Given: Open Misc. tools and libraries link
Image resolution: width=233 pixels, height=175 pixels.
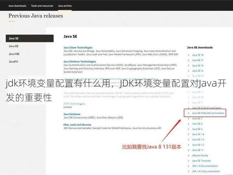Looking at the screenshot, I should (x=78, y=125).
